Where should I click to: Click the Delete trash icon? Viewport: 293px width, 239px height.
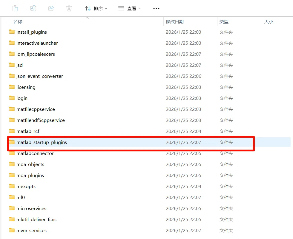69,8
